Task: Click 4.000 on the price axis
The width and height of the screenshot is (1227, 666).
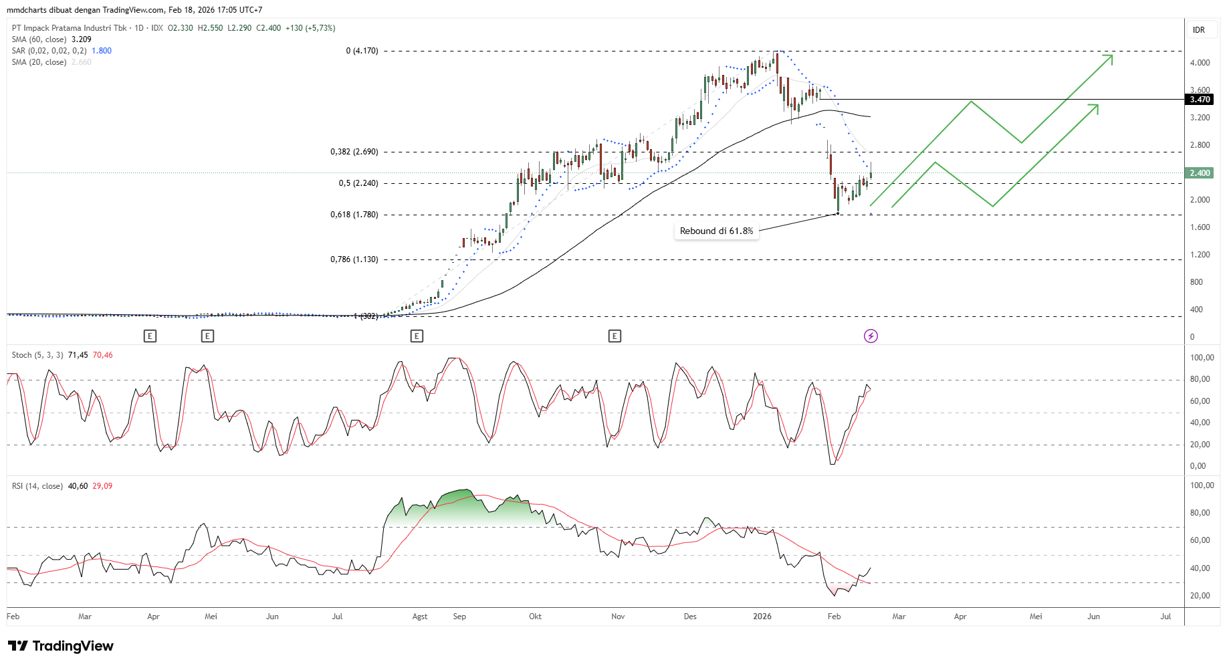Action: point(1200,63)
